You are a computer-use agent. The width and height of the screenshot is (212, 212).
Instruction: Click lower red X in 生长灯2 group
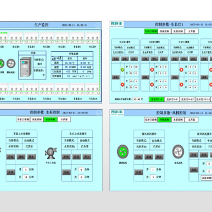click(x=152, y=85)
